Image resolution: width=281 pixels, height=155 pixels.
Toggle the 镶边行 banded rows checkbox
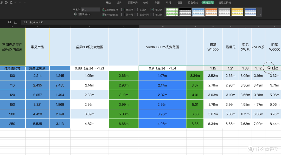(x=152, y=10)
